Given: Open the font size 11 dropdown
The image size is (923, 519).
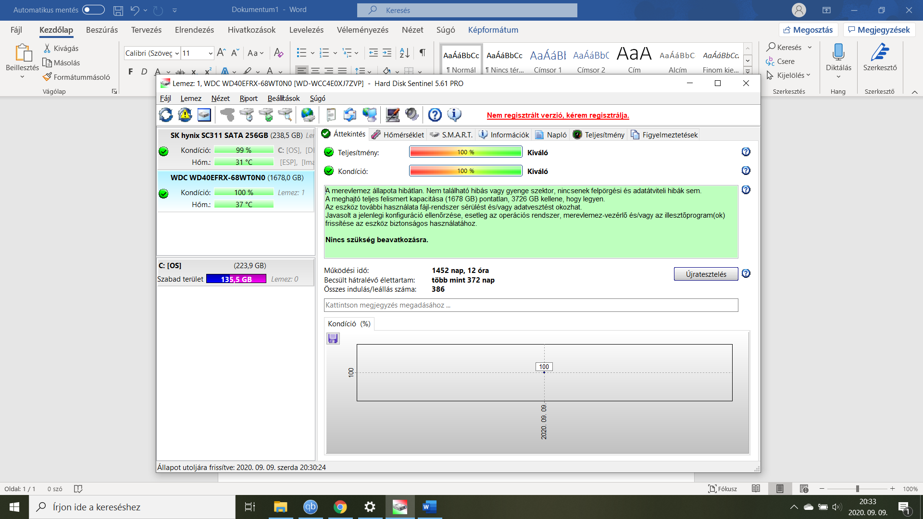Looking at the screenshot, I should pos(210,53).
